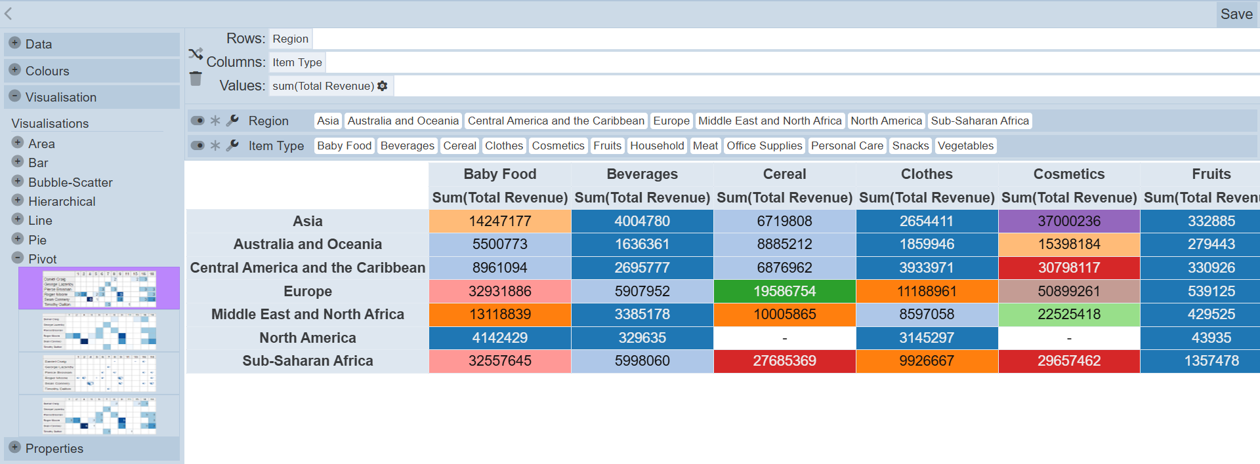Click the asterisk icon in Region row
Image resolution: width=1260 pixels, height=464 pixels.
click(x=215, y=121)
